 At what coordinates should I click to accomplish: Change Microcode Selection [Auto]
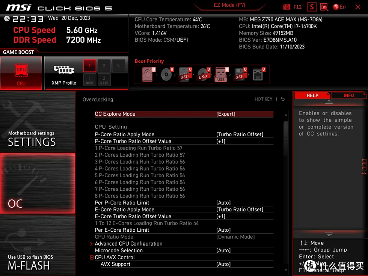pyautogui.click(x=184, y=250)
